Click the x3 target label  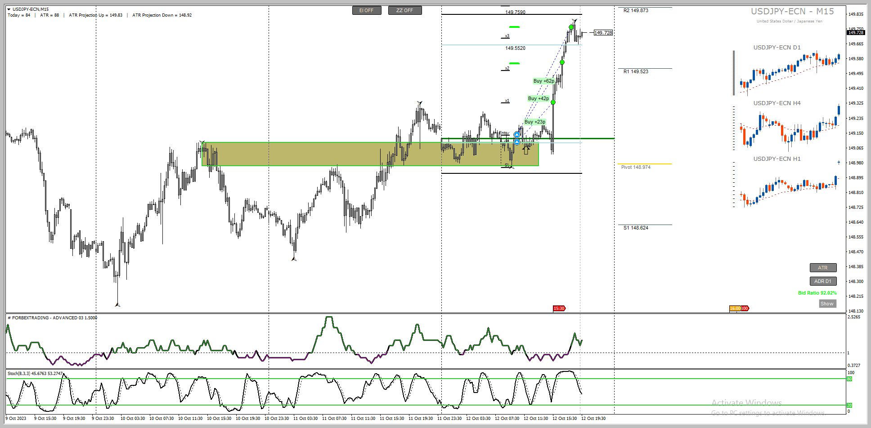[x=507, y=35]
